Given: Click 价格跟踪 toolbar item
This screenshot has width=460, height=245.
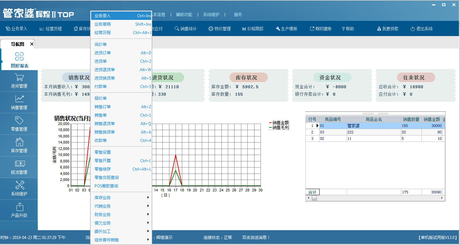Looking at the screenshot, I should [x=253, y=29].
